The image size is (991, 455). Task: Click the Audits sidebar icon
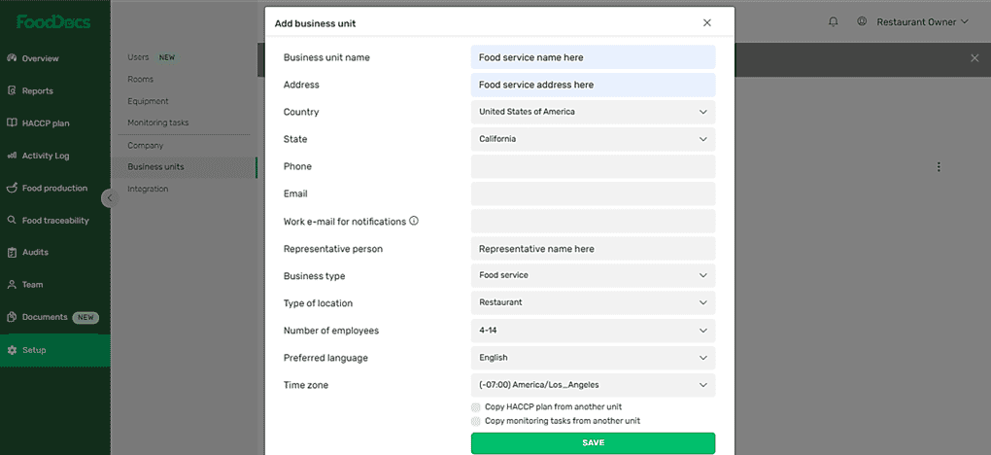pyautogui.click(x=12, y=252)
